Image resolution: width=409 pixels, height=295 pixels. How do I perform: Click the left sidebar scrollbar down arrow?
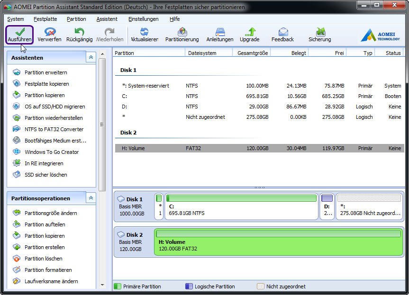coord(102,285)
